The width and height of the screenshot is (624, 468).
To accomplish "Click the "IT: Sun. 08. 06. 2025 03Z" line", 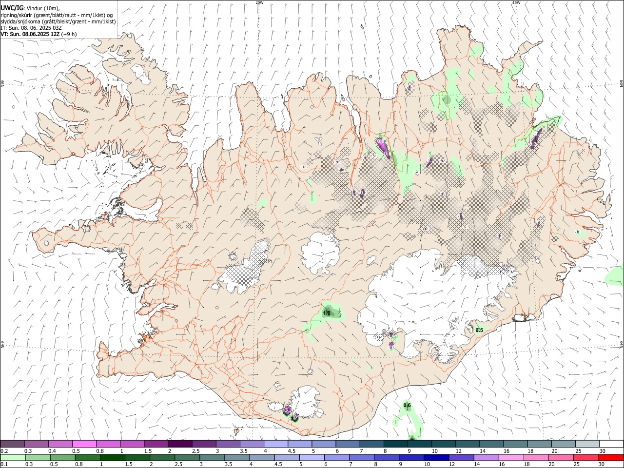I will pyautogui.click(x=31, y=28).
